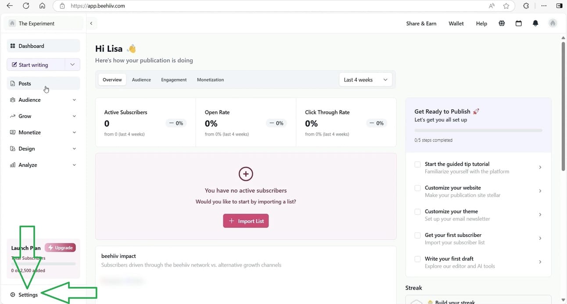The width and height of the screenshot is (567, 304).
Task: Expand the Monetize menu
Action: click(43, 132)
